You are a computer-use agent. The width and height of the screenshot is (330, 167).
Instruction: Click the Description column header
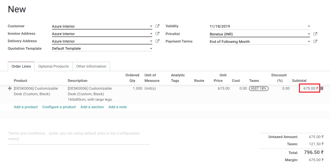(x=77, y=81)
